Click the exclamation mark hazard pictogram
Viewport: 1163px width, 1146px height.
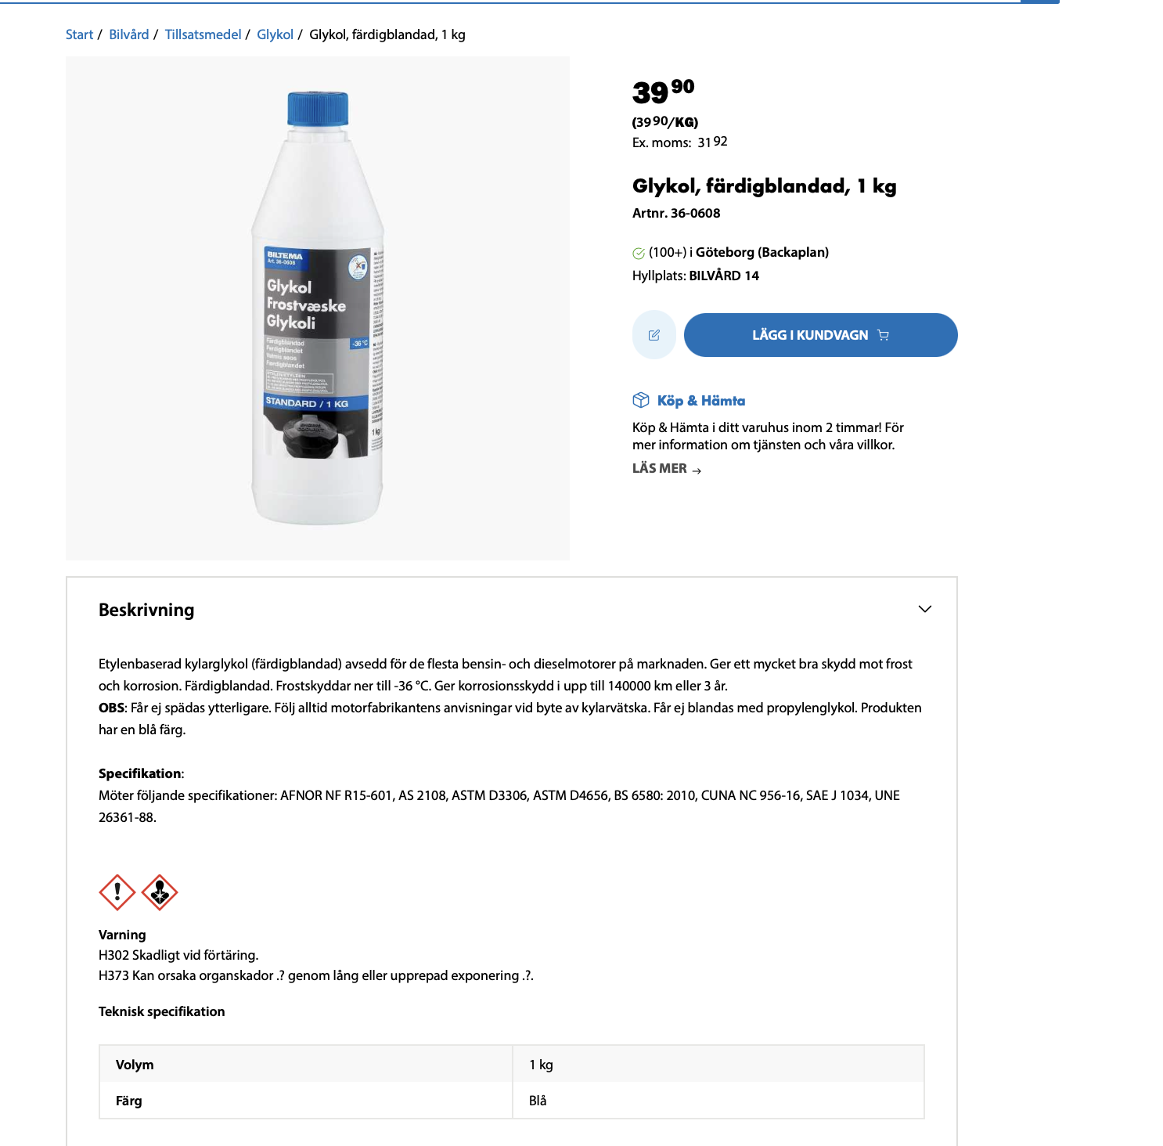pyautogui.click(x=117, y=892)
